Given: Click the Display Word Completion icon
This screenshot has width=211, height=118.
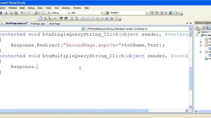Looking at the screenshot, I should point(55,18).
